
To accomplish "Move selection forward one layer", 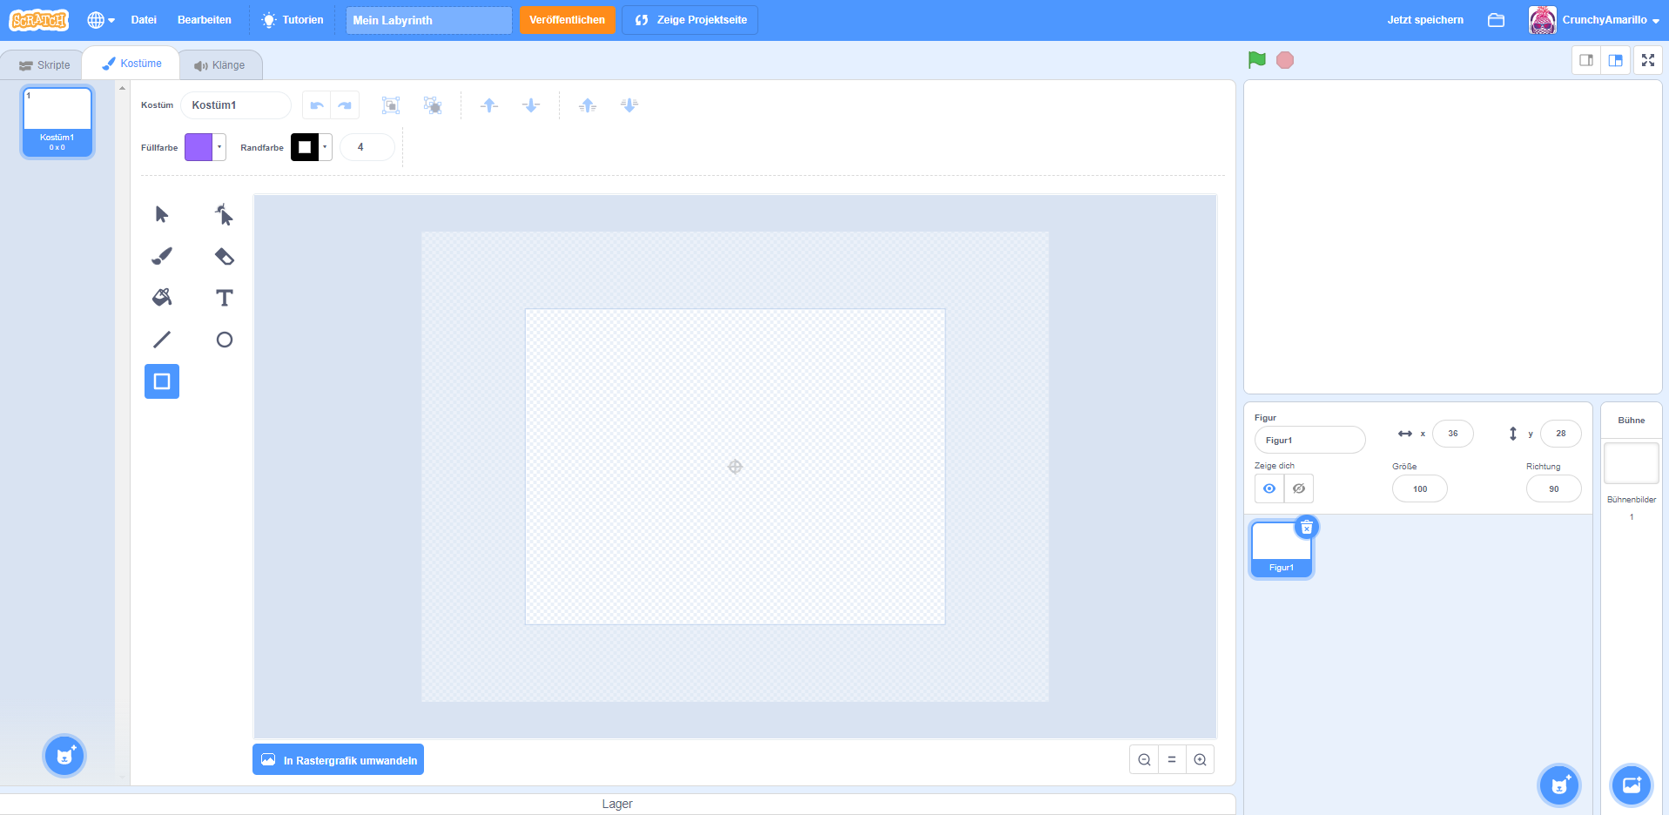I will (x=489, y=105).
